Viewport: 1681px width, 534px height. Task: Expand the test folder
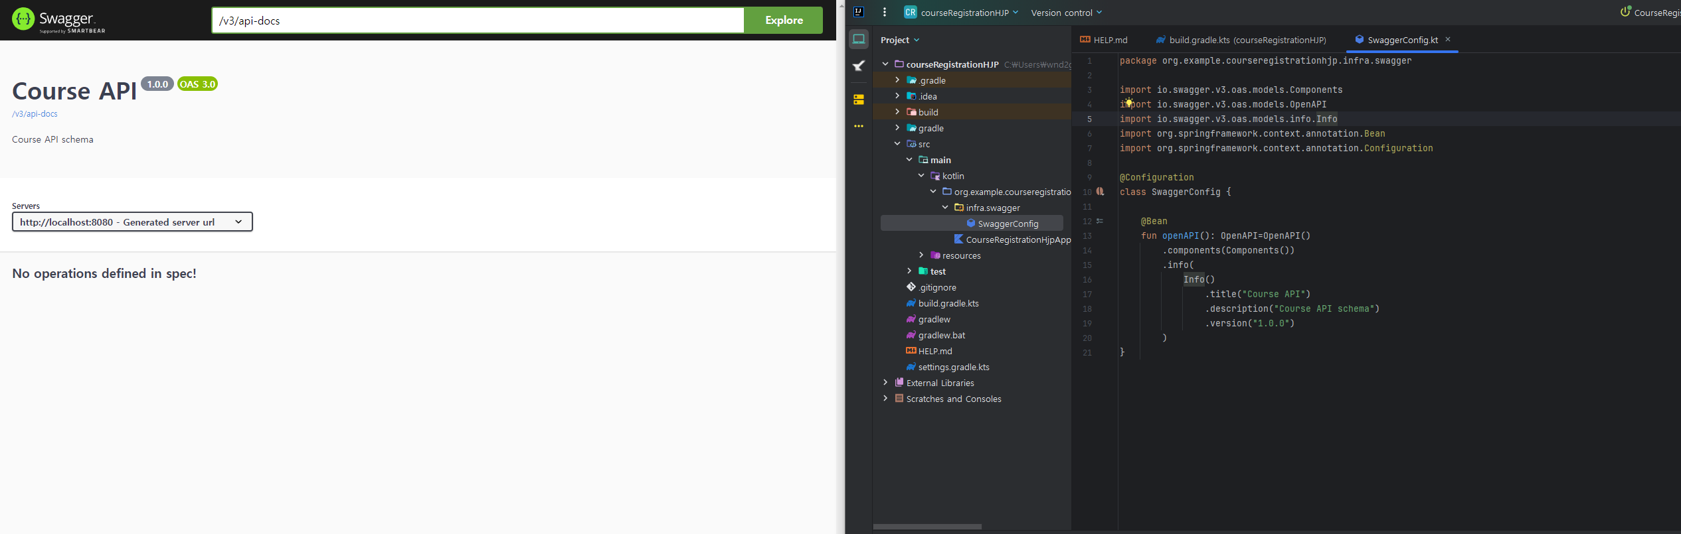(909, 271)
